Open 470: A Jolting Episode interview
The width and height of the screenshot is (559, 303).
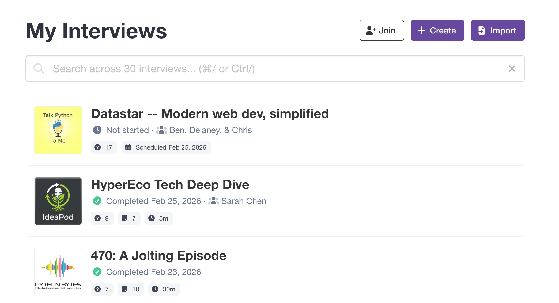click(x=158, y=256)
